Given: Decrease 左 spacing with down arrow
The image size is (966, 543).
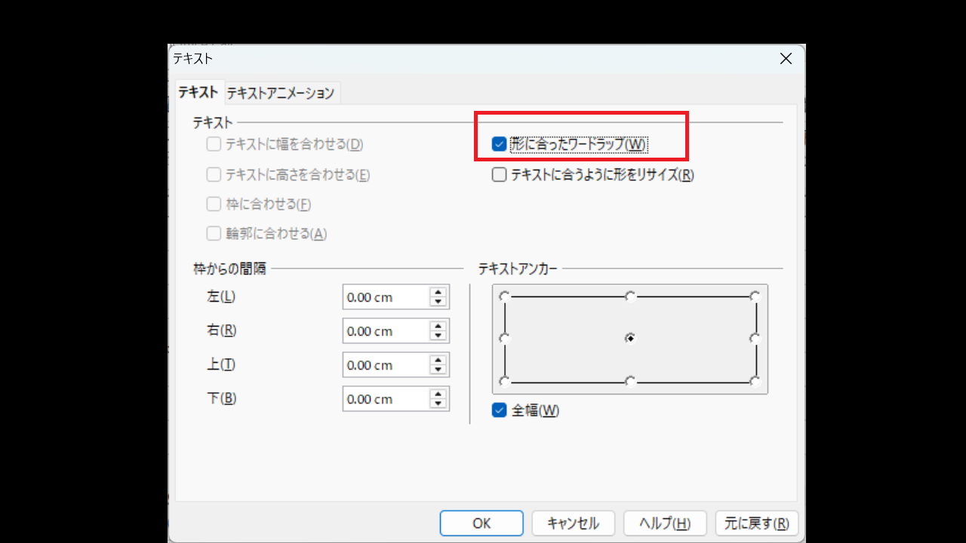Looking at the screenshot, I should pyautogui.click(x=438, y=302).
